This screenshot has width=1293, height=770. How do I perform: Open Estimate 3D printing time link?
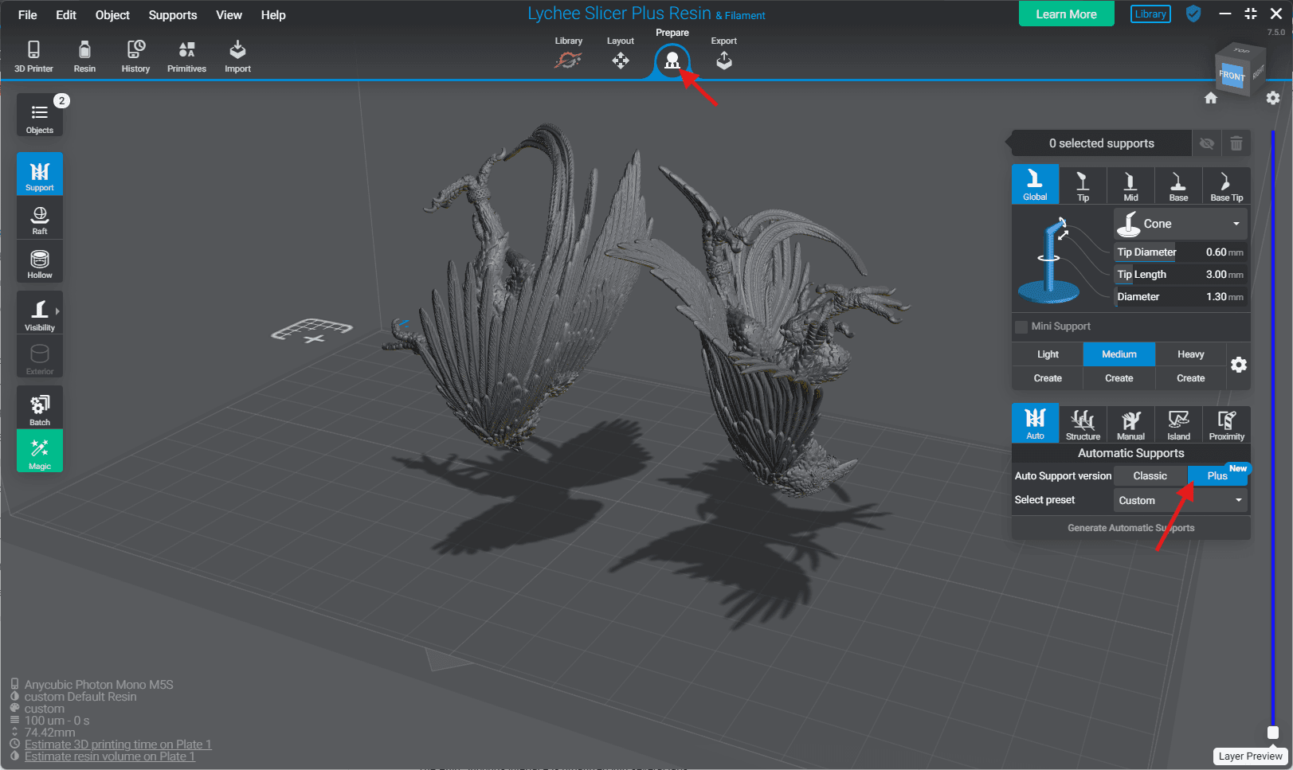pos(118,745)
